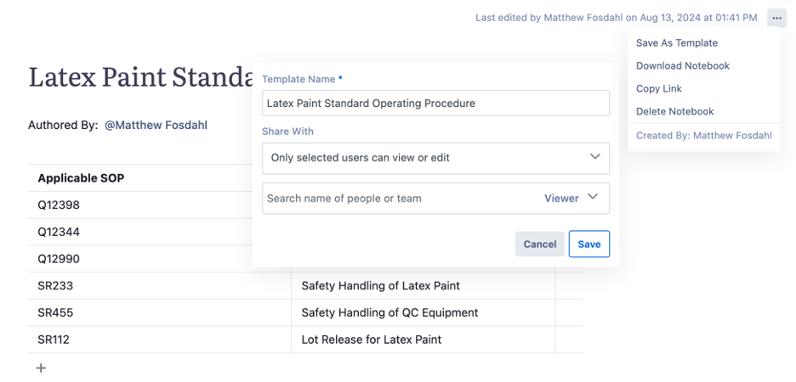Click the Applicable SOP column header
The width and height of the screenshot is (796, 382).
click(81, 178)
